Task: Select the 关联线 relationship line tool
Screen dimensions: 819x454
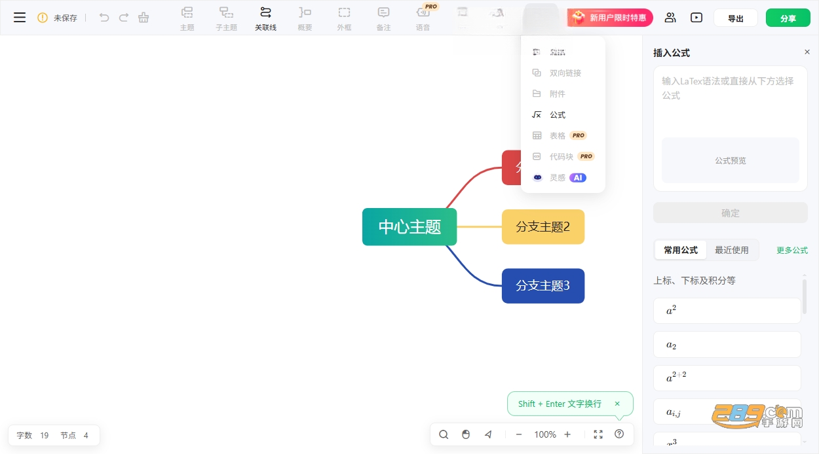Action: pyautogui.click(x=265, y=18)
